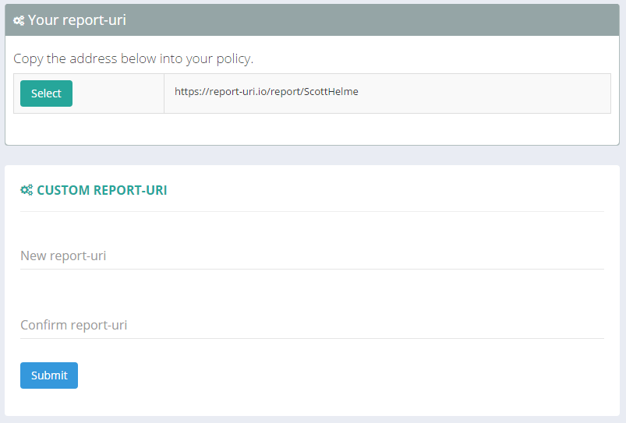
Task: Click the underline beneath Confirm report-uri
Action: pos(312,338)
